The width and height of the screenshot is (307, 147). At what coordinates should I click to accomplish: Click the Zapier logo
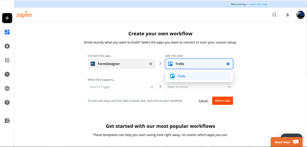point(24,15)
